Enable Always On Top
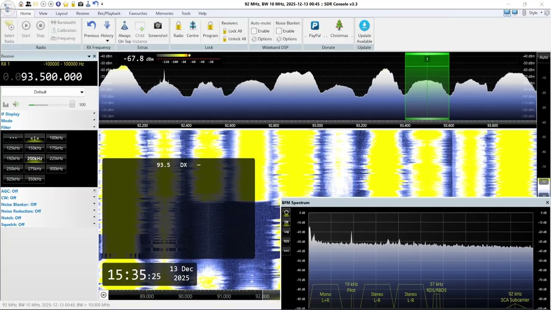 pyautogui.click(x=124, y=32)
